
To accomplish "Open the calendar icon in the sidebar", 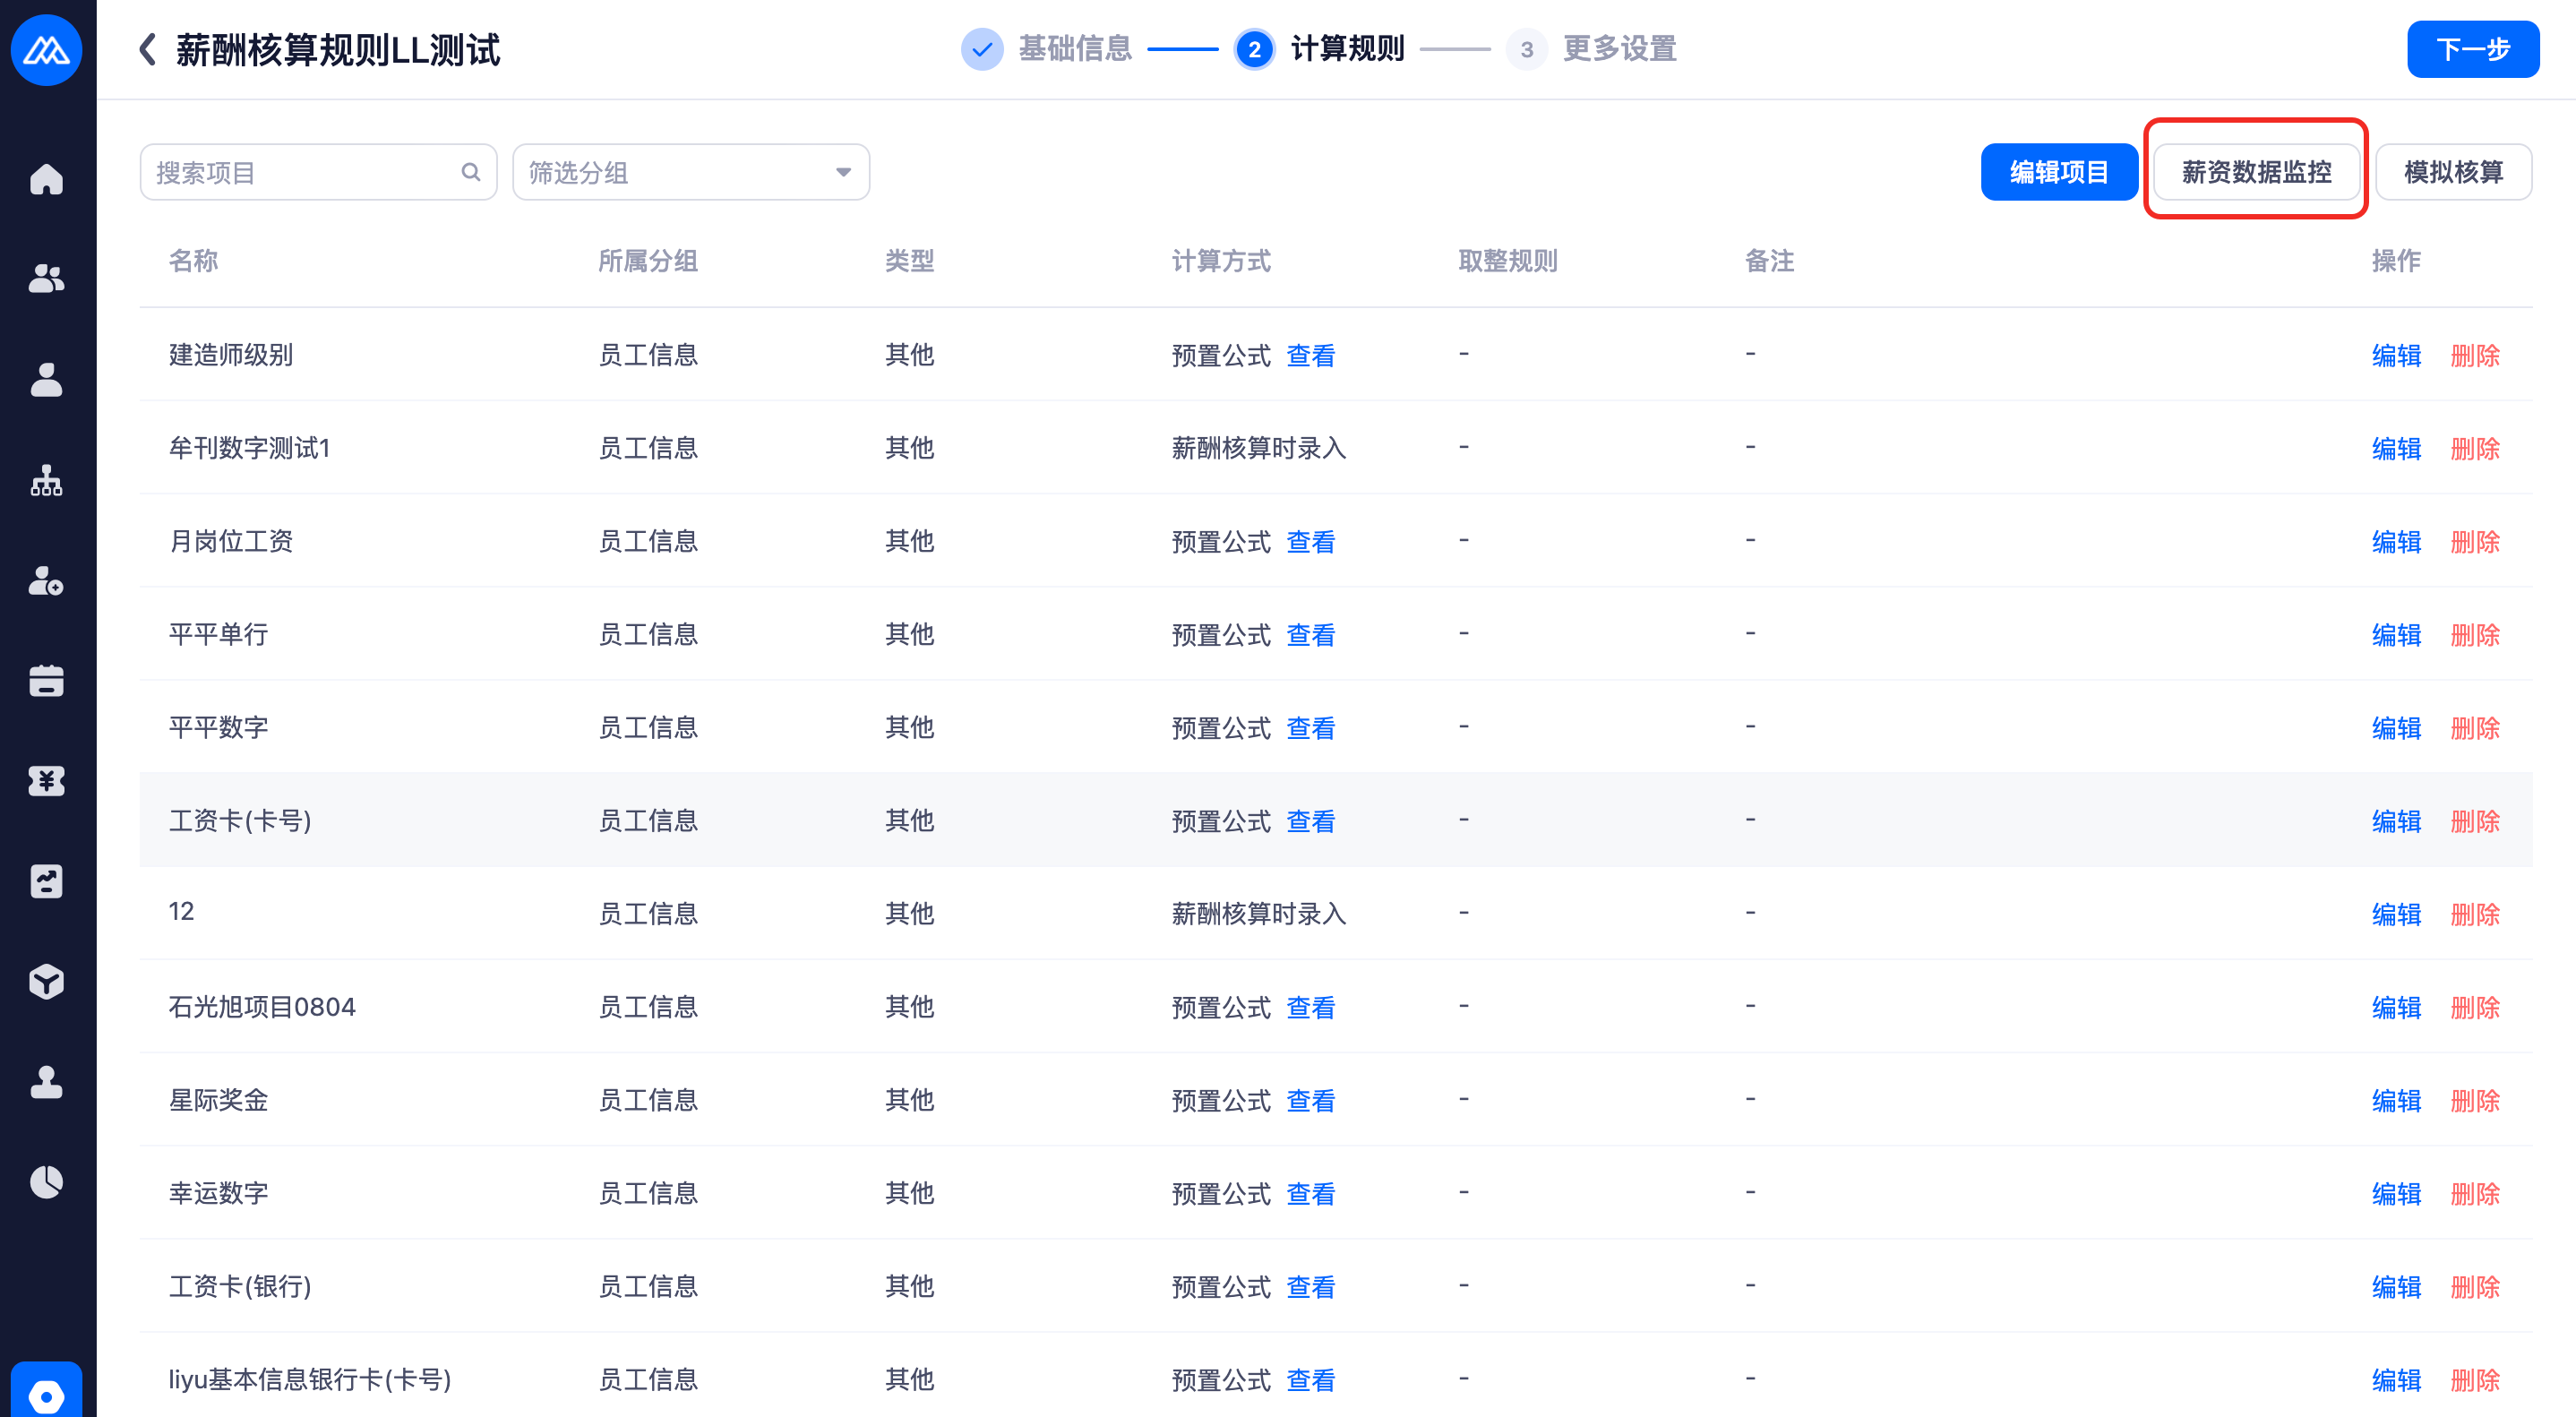I will (x=46, y=681).
